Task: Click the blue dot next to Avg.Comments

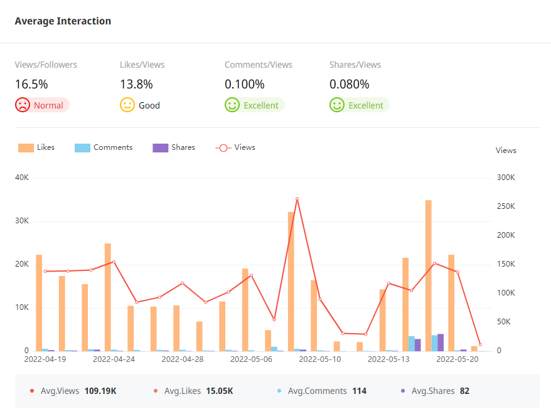Action: coord(279,391)
